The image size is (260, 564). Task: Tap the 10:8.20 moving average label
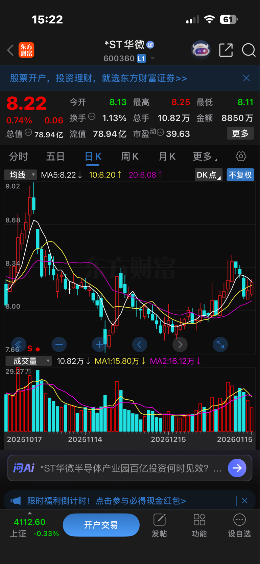point(105,175)
